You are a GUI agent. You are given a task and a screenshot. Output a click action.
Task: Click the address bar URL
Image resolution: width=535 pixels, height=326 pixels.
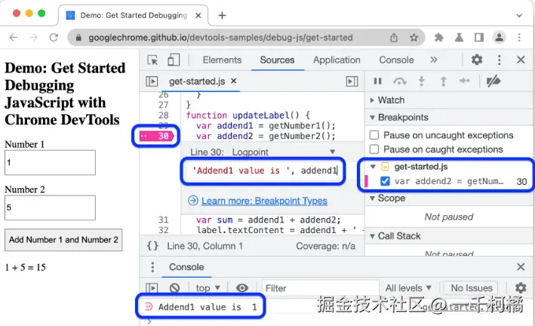[220, 37]
